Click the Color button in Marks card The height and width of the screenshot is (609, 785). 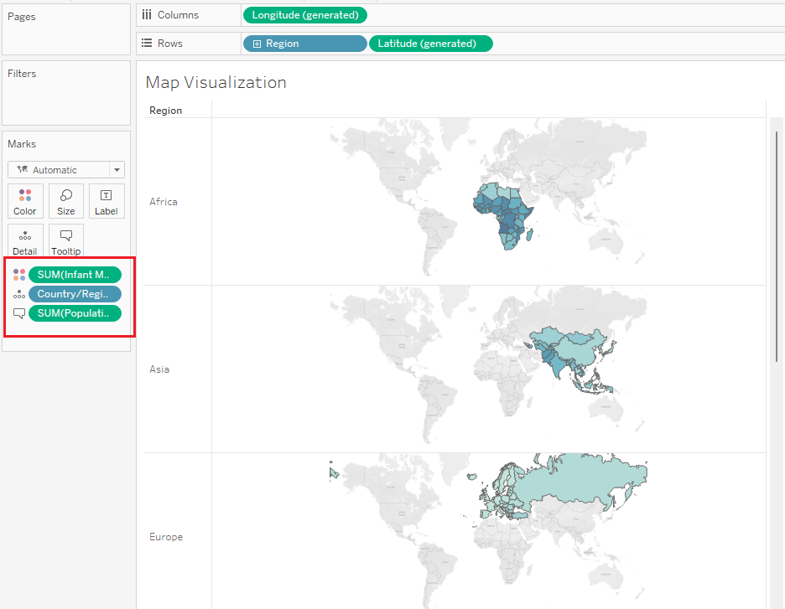pyautogui.click(x=25, y=201)
